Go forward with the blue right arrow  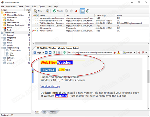point(50,52)
